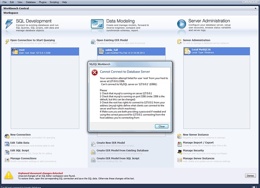260x188 pixels.
Task: Close the Cannot Connect error dialog
Action: [x=162, y=126]
